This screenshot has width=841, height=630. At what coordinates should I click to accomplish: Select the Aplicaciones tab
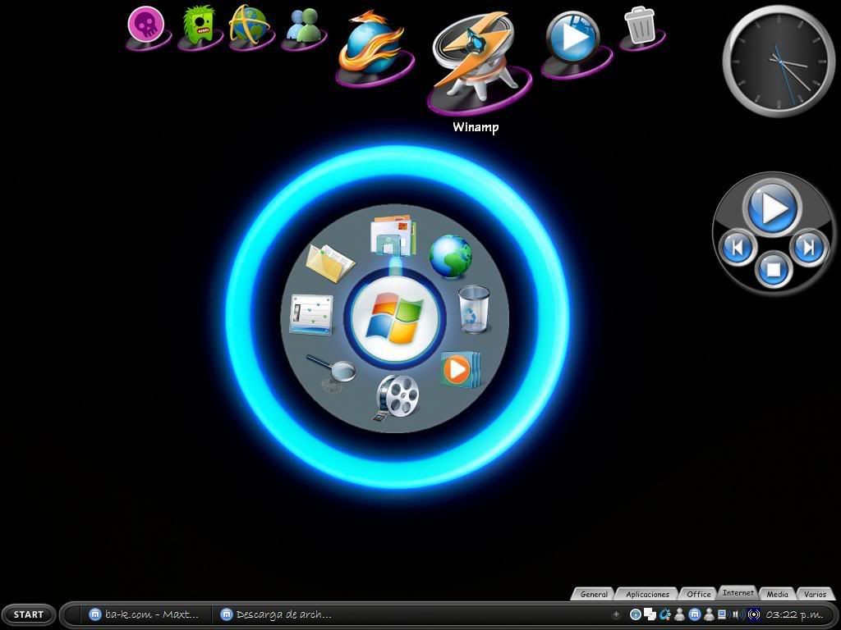pos(647,594)
